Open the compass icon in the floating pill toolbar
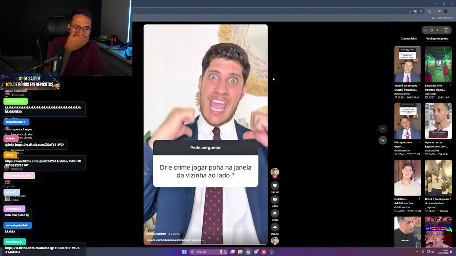 426,30
